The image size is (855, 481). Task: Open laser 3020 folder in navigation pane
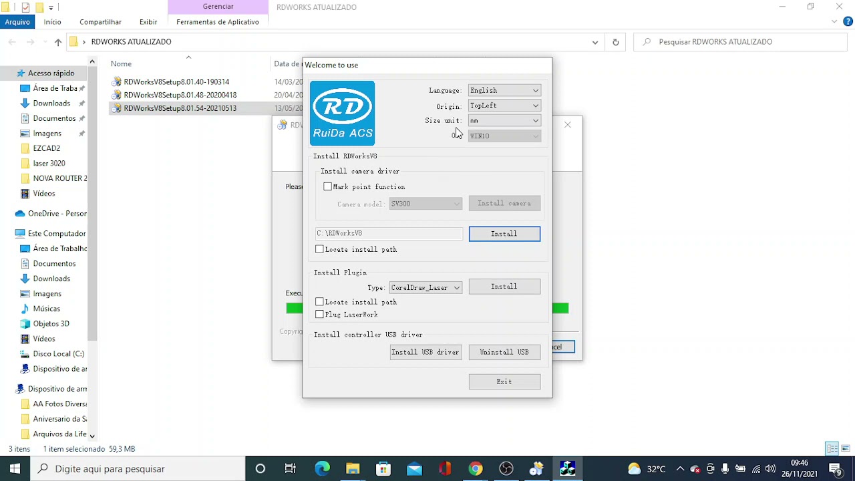pyautogui.click(x=49, y=163)
